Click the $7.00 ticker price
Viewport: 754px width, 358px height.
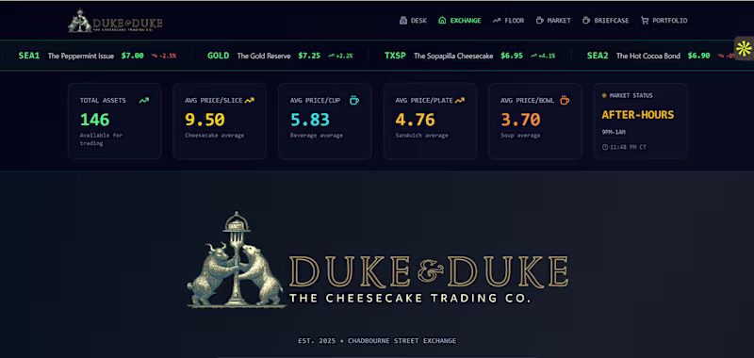132,56
